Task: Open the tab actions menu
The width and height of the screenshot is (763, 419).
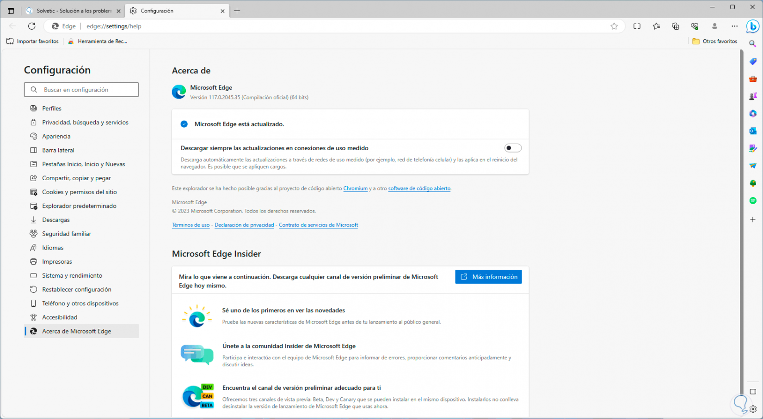Action: coord(11,11)
